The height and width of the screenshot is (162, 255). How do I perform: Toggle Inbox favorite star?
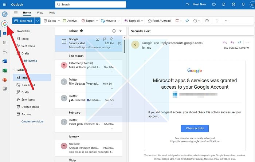(82, 31)
